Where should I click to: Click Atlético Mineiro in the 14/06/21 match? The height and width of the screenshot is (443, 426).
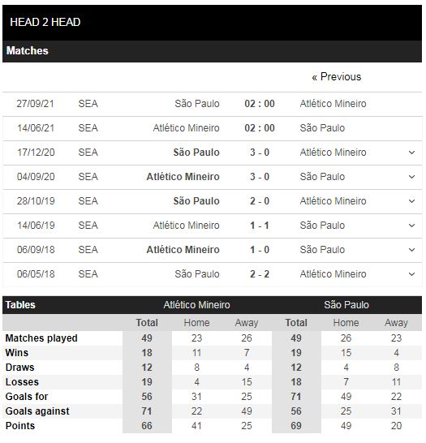click(x=186, y=128)
